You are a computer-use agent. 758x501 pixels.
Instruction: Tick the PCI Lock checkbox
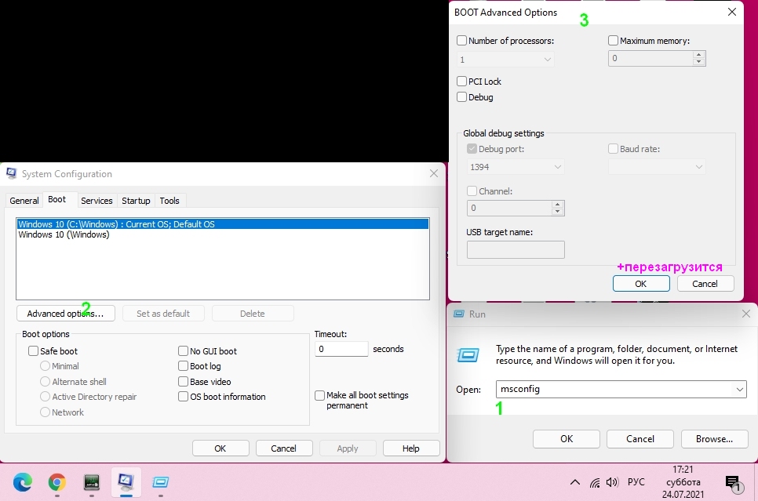point(461,82)
